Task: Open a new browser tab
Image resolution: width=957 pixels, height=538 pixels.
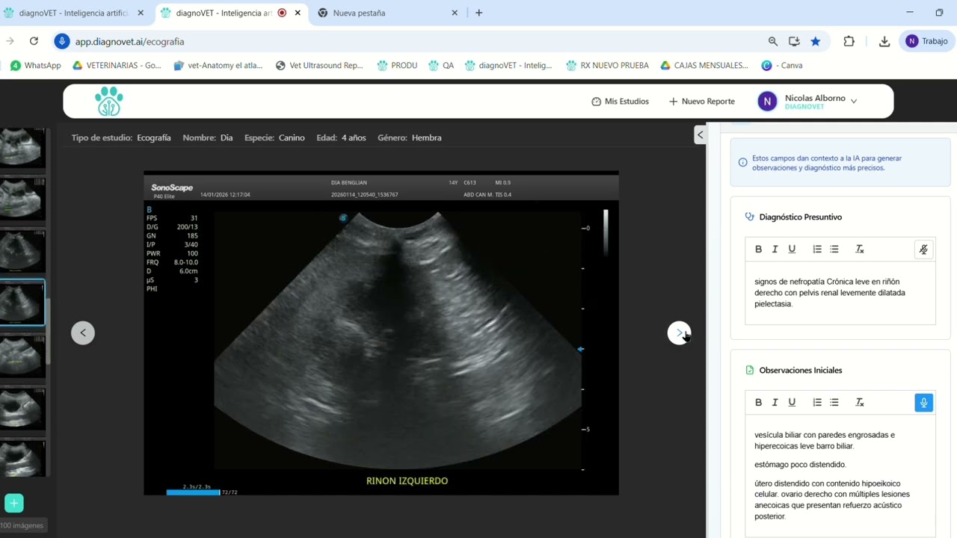Action: [478, 13]
